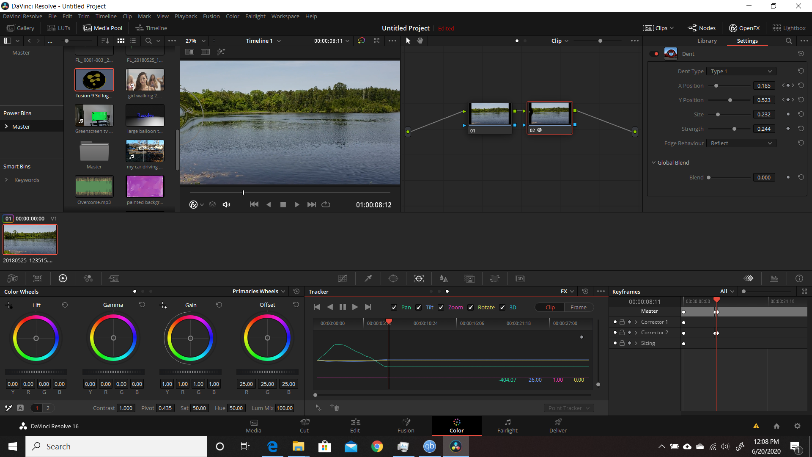Select the Curves palette icon
Image resolution: width=812 pixels, height=457 pixels.
coord(343,278)
